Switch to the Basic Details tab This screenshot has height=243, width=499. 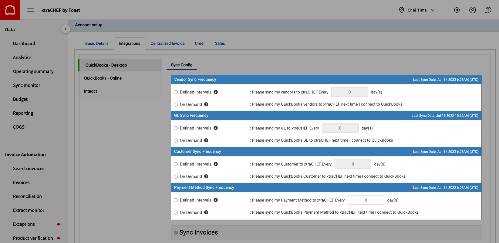(97, 44)
